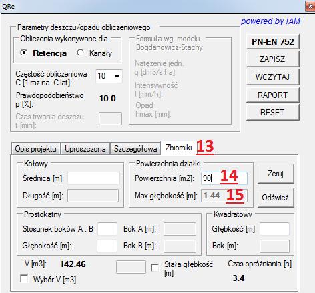Switch to the Uproszczona tab
Image resolution: width=315 pixels, height=293 pixels.
pyautogui.click(x=85, y=149)
